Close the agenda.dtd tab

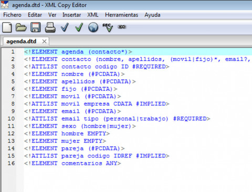point(45,41)
